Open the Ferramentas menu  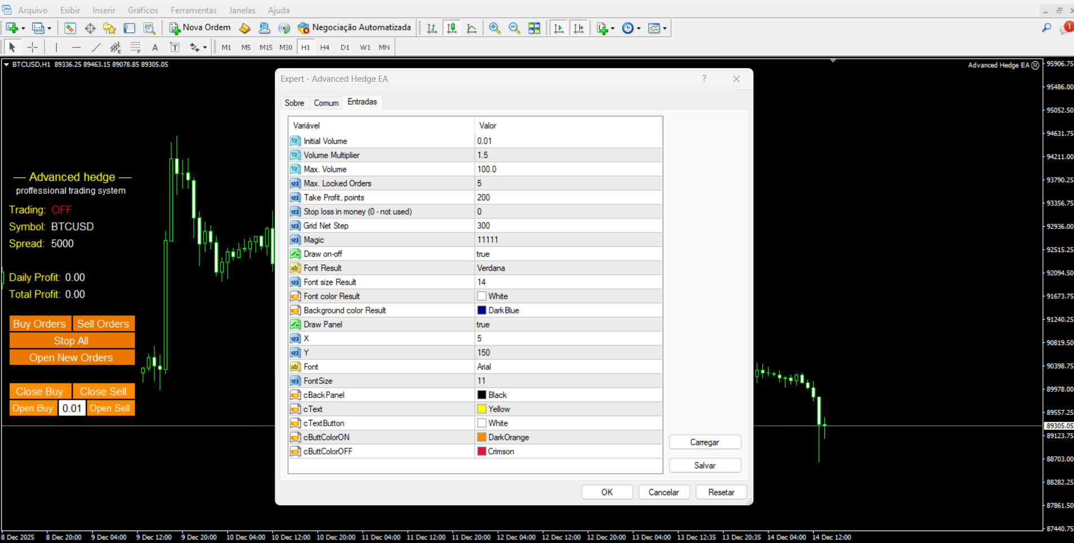click(193, 10)
